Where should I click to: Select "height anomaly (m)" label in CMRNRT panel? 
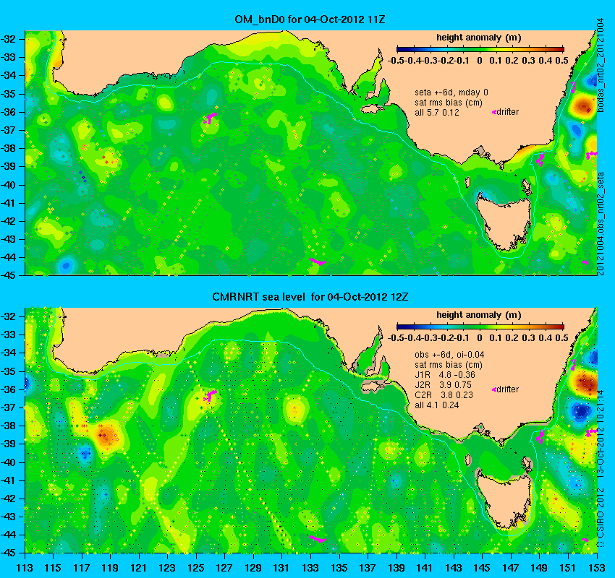point(478,315)
